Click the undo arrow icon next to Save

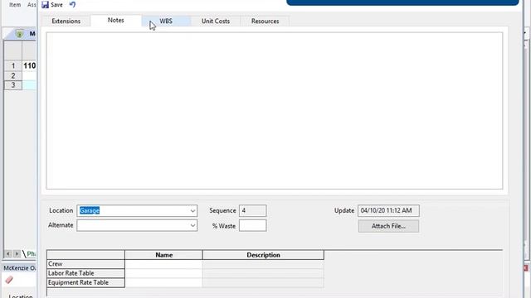point(72,5)
